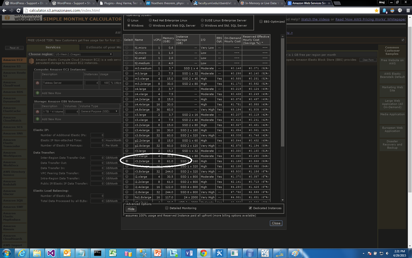The width and height of the screenshot is (412, 258).
Task: Click the Hide advanced options button
Action: click(x=131, y=209)
